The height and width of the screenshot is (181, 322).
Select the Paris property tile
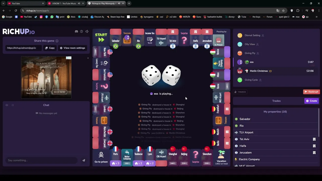[115, 158]
